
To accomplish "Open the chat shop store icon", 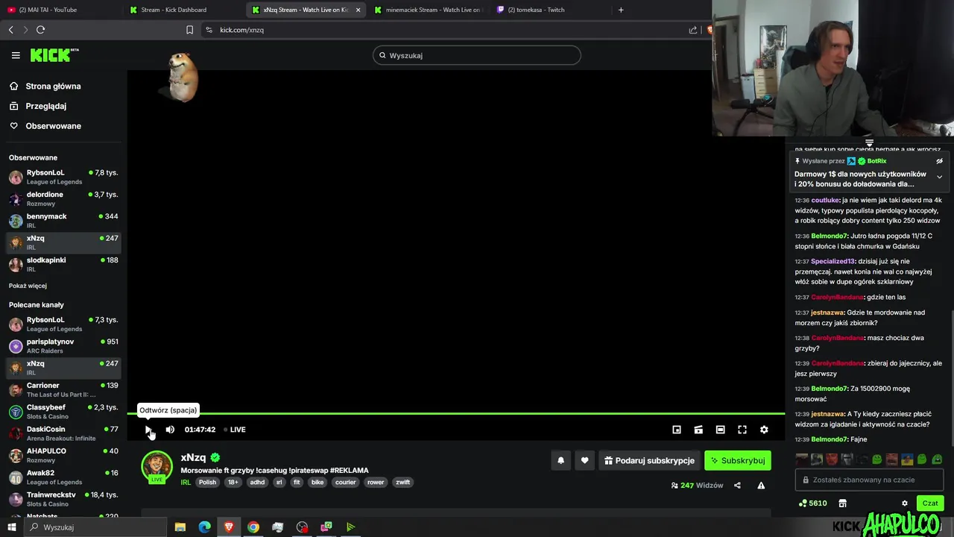I will click(843, 503).
